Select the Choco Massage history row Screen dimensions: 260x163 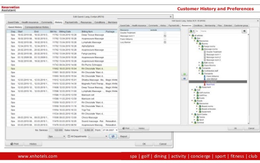[x=62, y=118]
